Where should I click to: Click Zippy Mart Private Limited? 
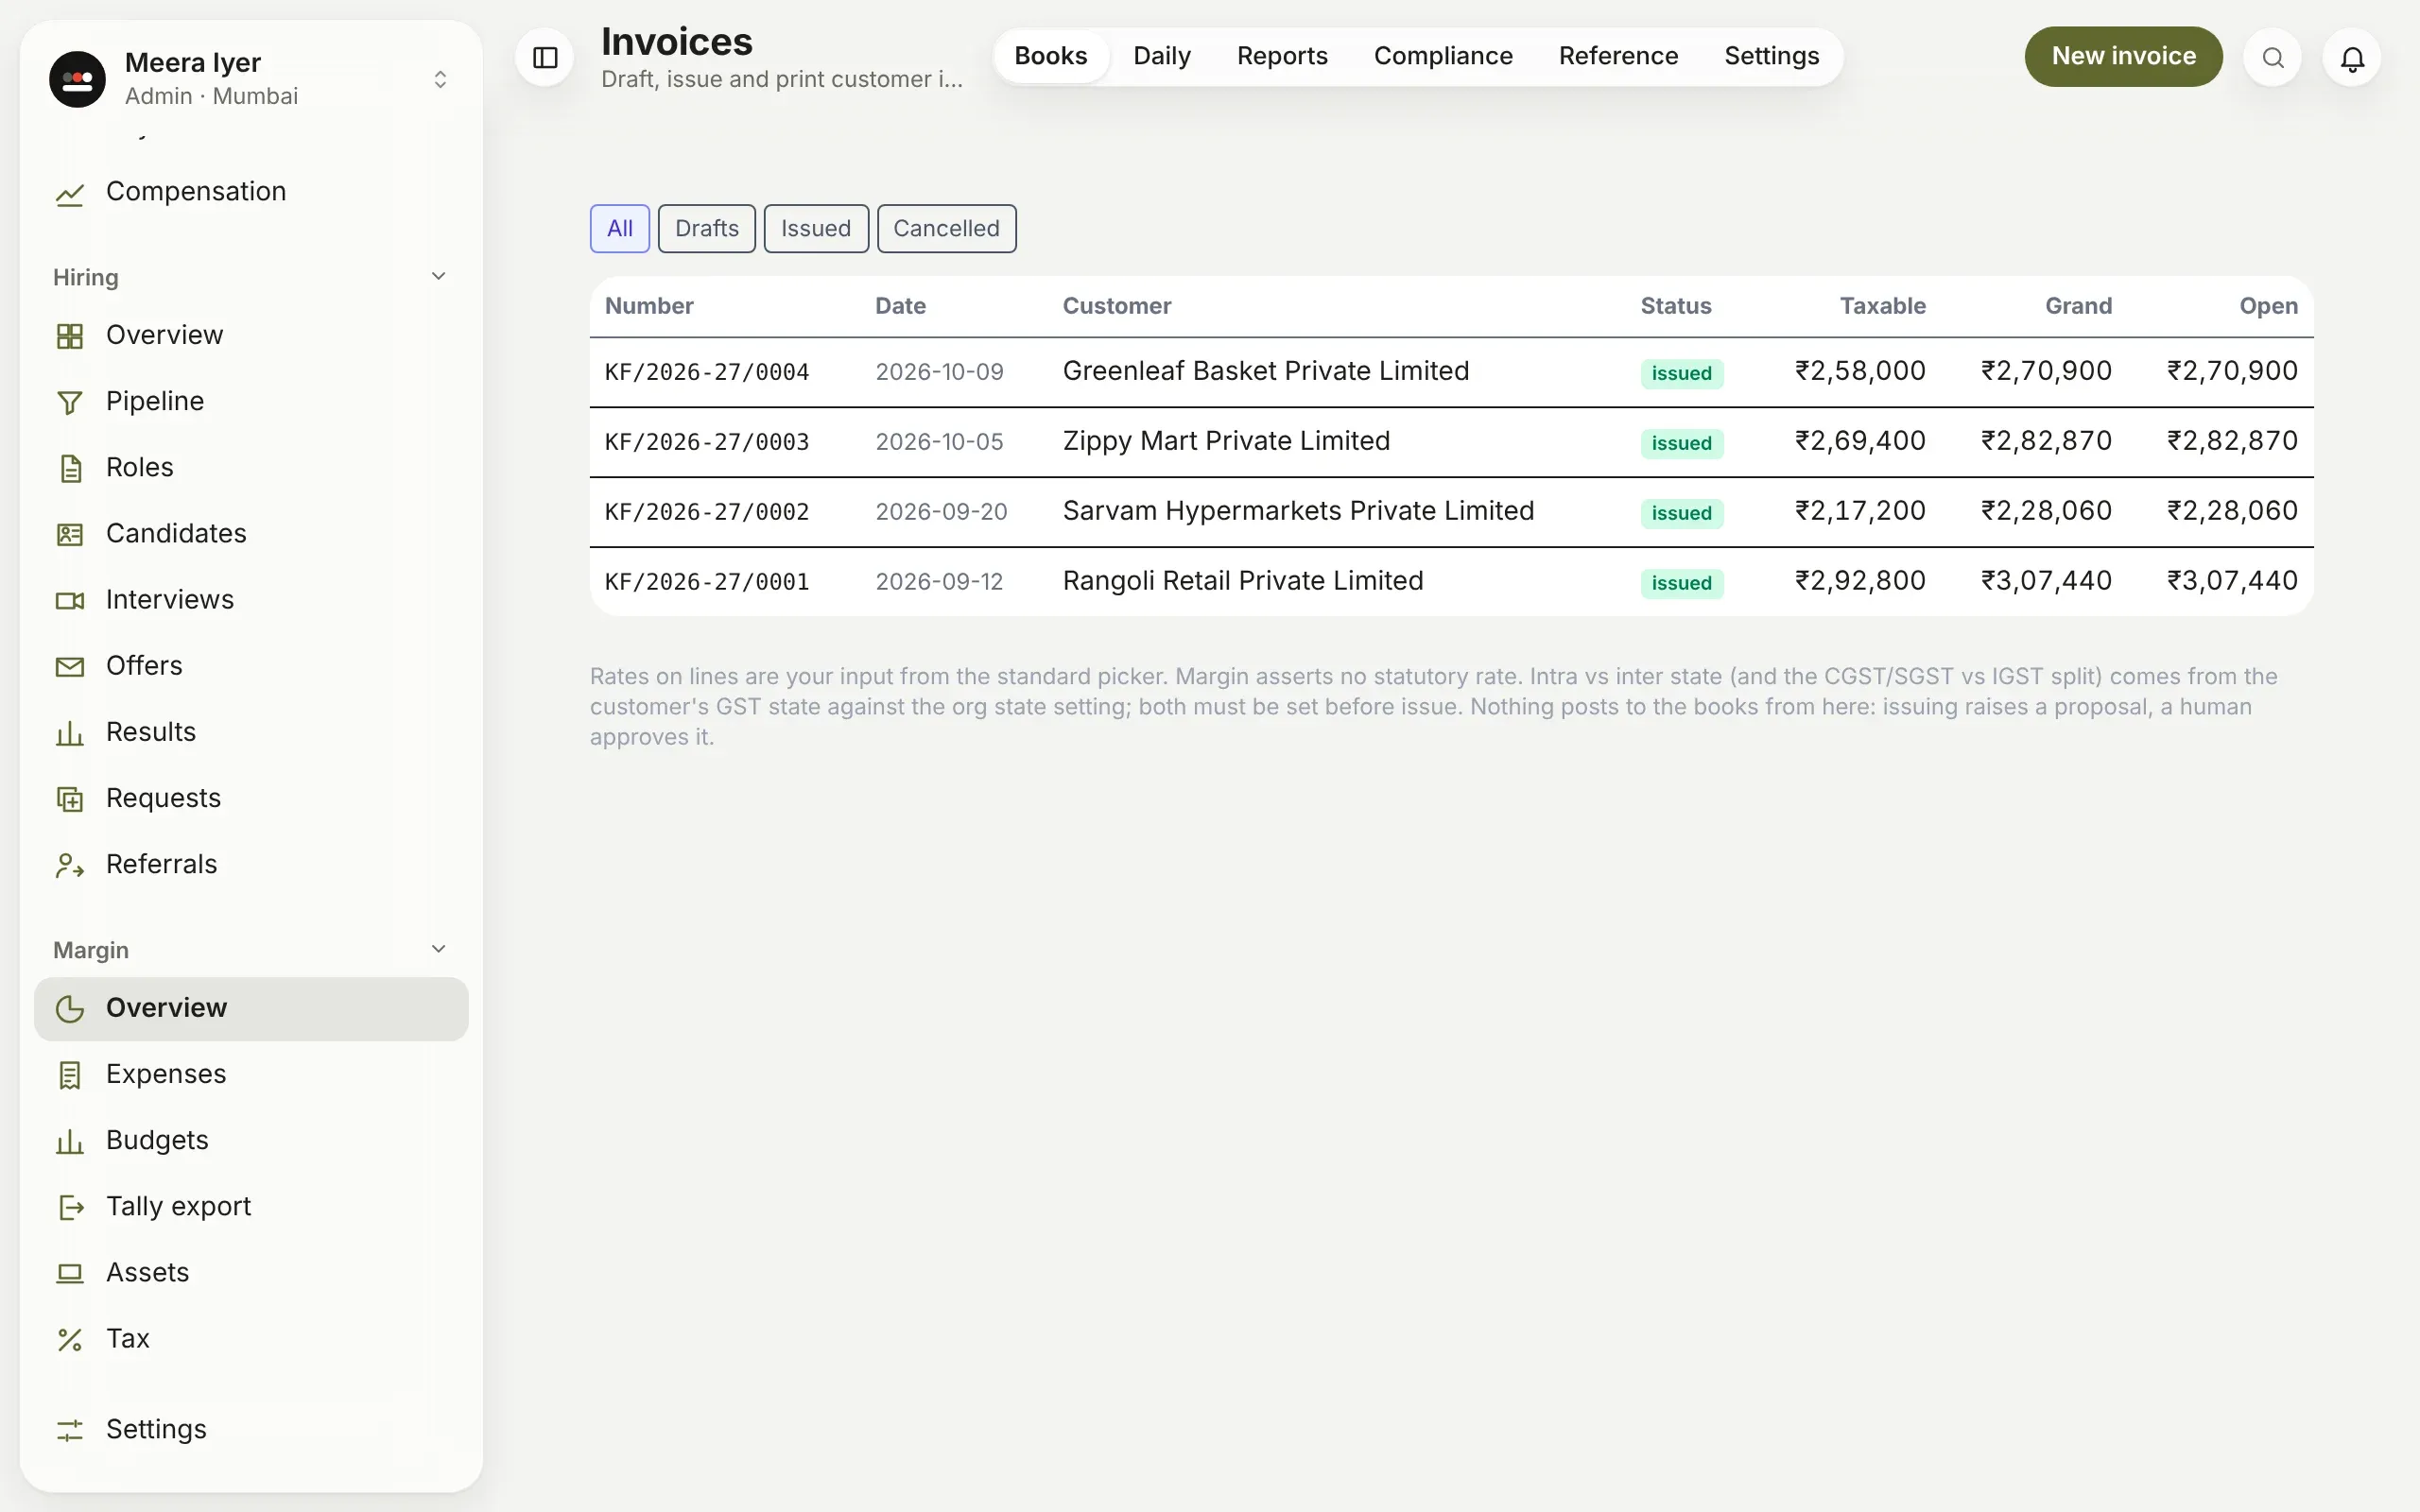1226,442
